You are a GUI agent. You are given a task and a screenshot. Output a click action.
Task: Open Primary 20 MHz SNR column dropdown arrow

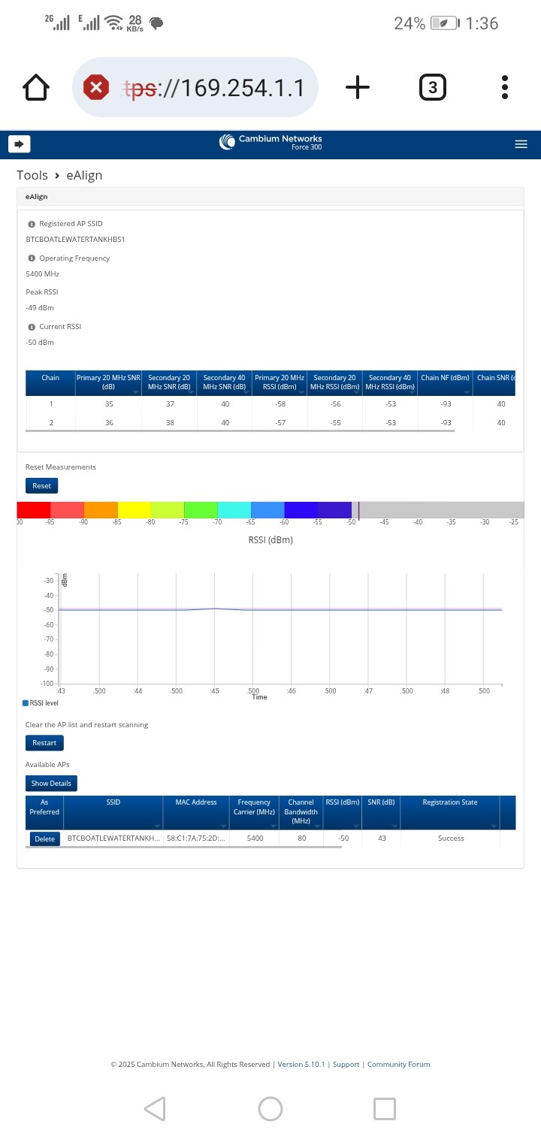coord(136,392)
